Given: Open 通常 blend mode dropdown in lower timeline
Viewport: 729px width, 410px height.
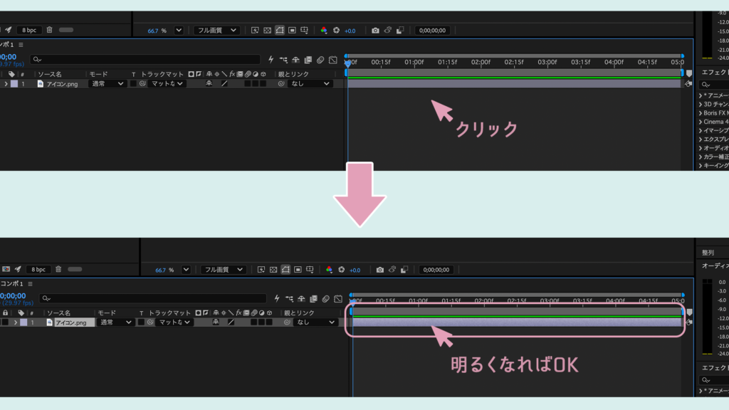Looking at the screenshot, I should (115, 322).
